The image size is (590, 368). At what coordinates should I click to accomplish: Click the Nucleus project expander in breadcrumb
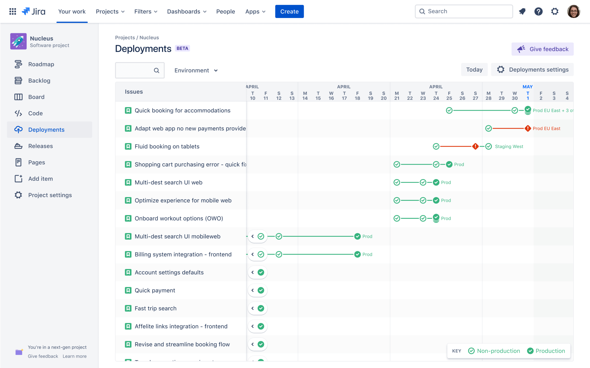(x=149, y=37)
